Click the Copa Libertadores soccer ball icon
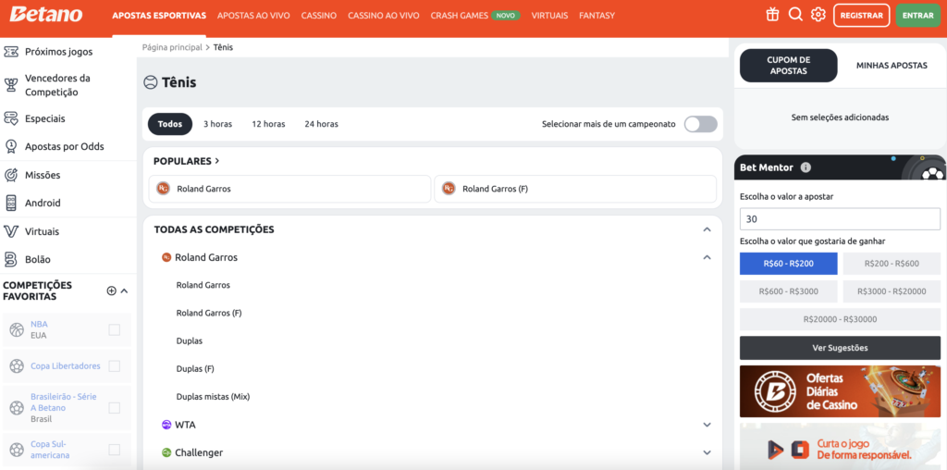Image resolution: width=947 pixels, height=470 pixels. pyautogui.click(x=17, y=366)
